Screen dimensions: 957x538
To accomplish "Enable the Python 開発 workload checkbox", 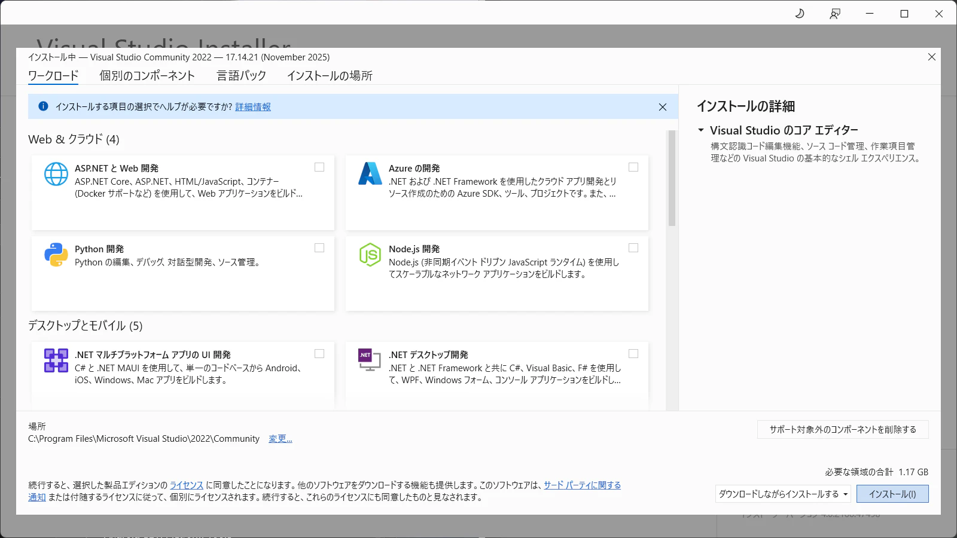I will point(319,248).
